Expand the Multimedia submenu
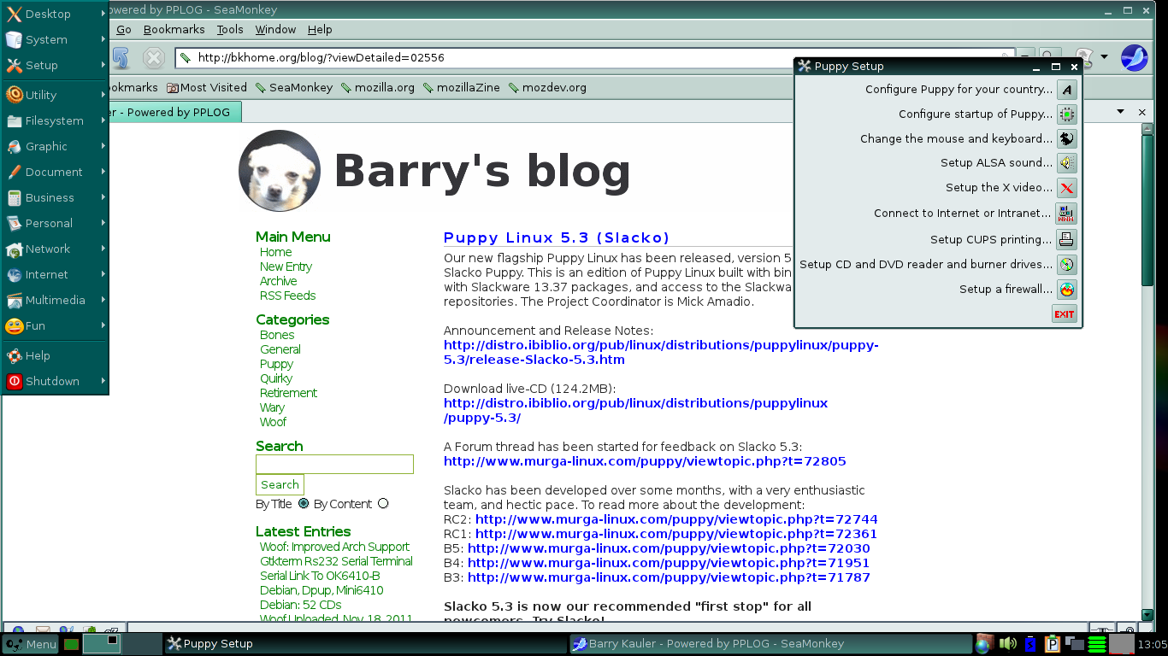 55,300
